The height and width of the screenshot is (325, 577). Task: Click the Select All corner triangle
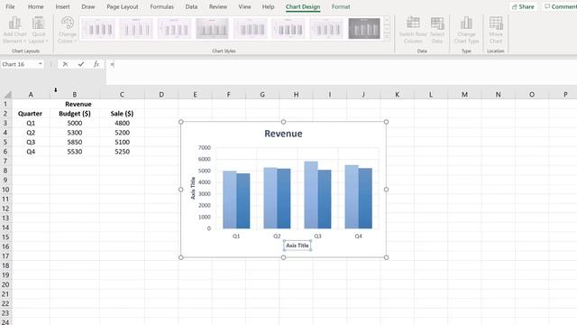7,95
